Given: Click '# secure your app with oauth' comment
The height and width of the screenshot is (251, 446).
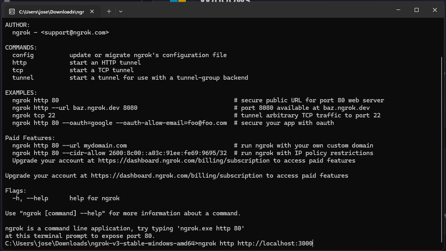Looking at the screenshot, I should click(x=284, y=123).
